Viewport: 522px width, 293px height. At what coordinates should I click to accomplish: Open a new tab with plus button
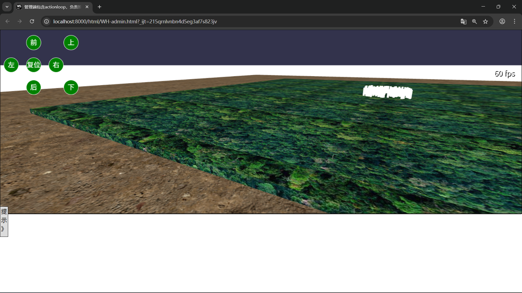(x=100, y=7)
